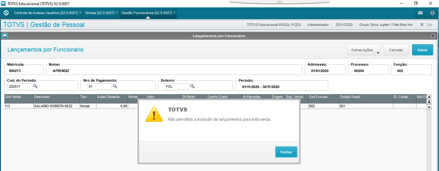
Task: Close the Verbas tab
Action: [117, 13]
